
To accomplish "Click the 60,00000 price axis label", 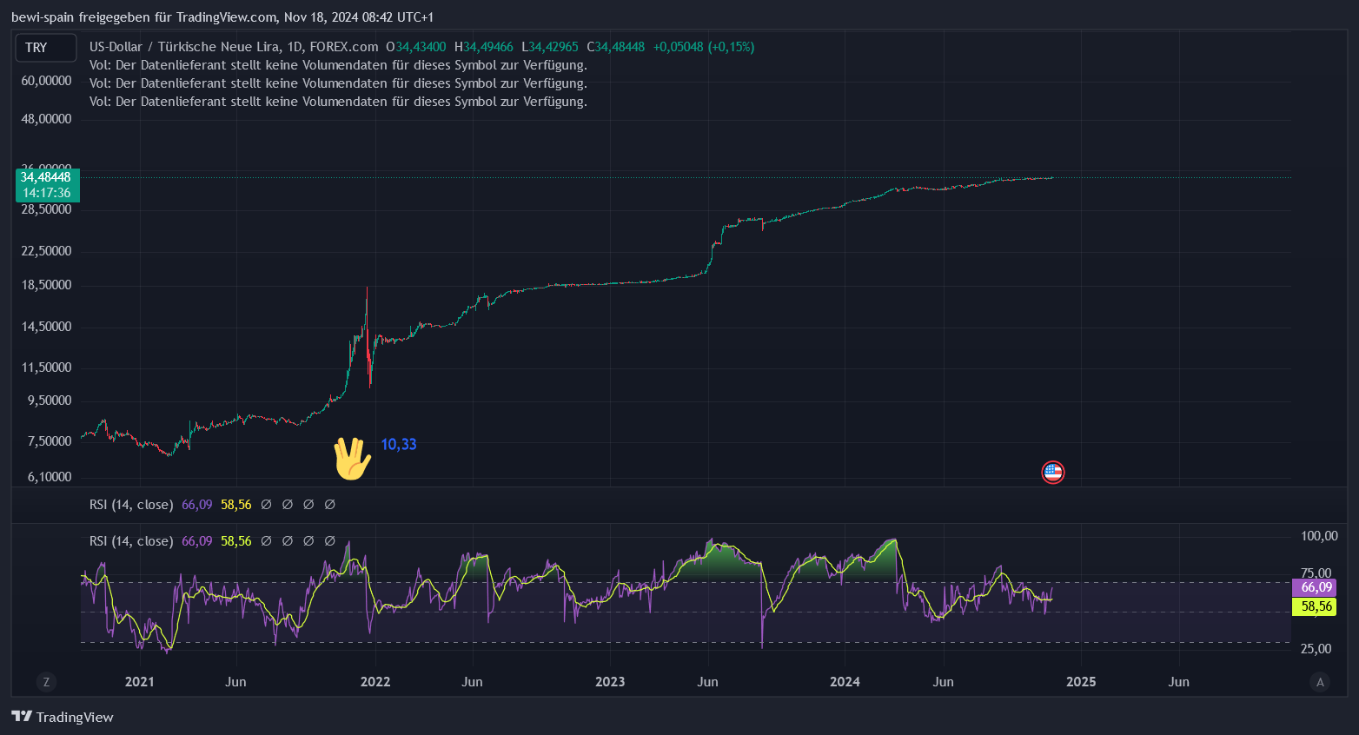I will coord(46,81).
